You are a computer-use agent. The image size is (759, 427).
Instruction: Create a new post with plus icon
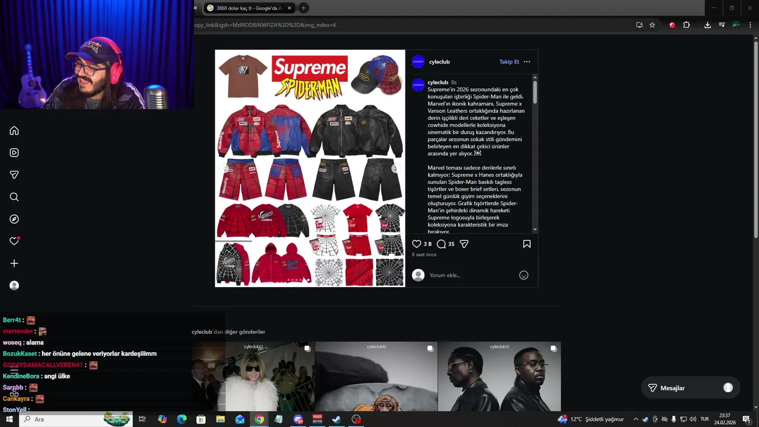[x=14, y=263]
